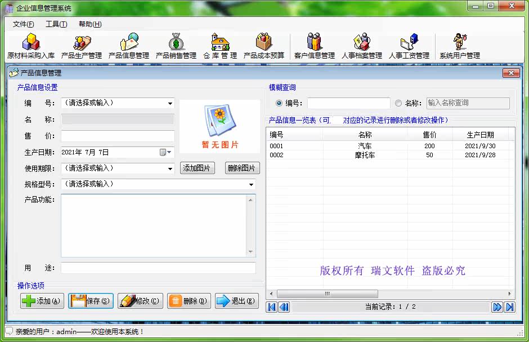Open the 帮助(H) menu
This screenshot has width=529, height=342.
[90, 24]
